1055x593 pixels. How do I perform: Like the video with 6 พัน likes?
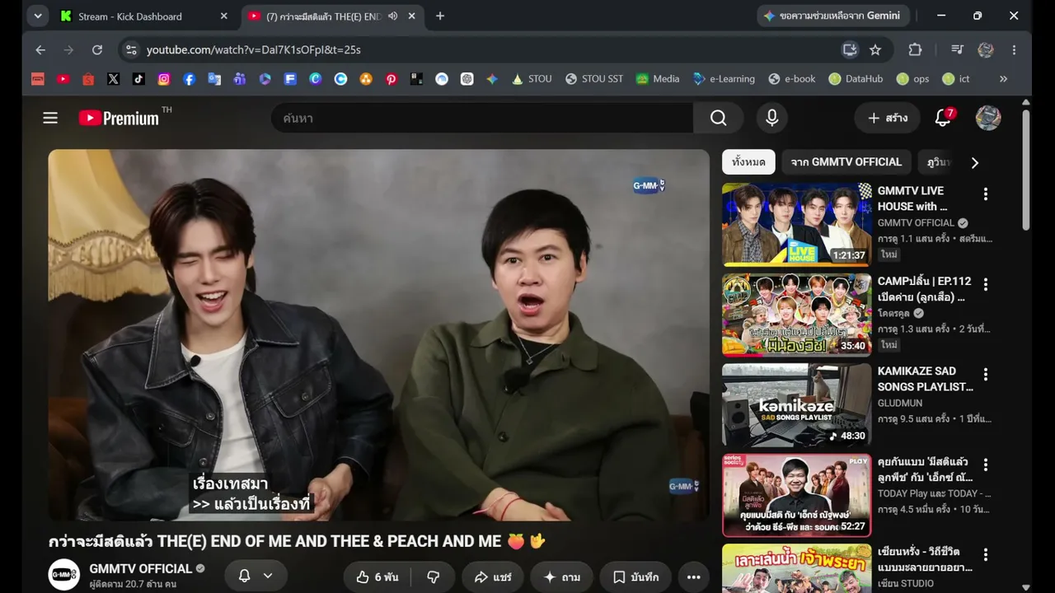[x=377, y=577]
